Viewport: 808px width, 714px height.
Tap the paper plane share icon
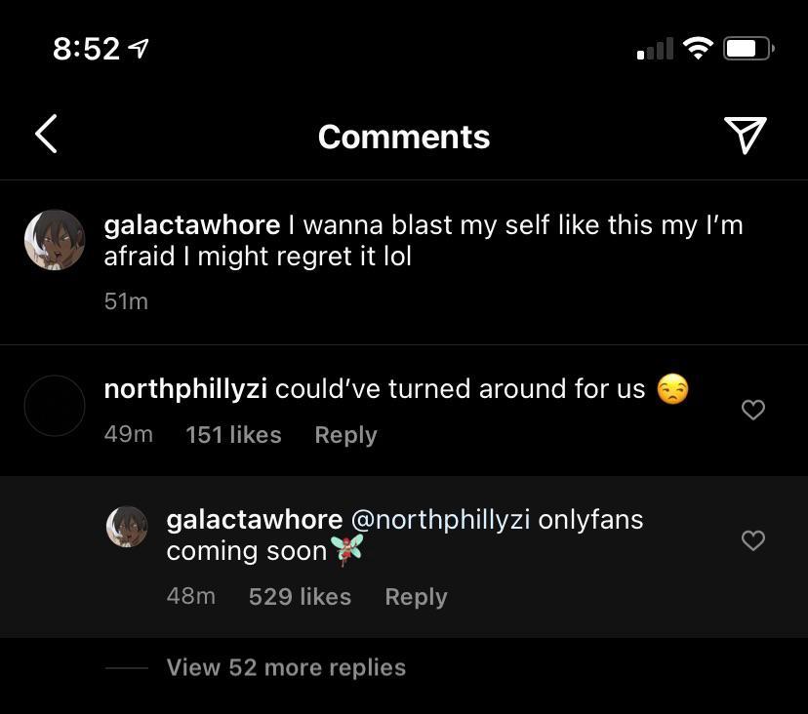(746, 135)
